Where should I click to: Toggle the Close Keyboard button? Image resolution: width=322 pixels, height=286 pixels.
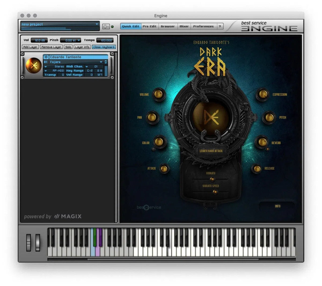tap(104, 47)
